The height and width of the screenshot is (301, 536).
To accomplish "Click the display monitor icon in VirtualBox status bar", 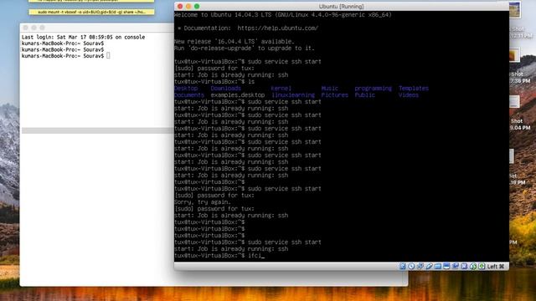I will [446, 266].
